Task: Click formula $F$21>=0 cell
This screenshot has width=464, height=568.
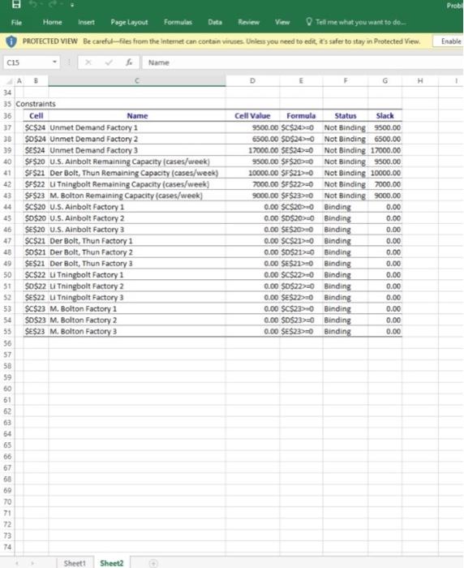Action: 301,173
